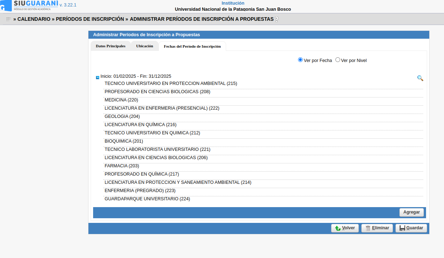Select the Ver por Fecha radio button

(301, 60)
